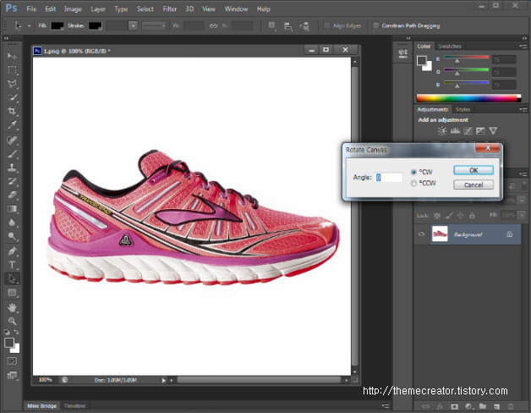Select the Move tool

click(12, 56)
